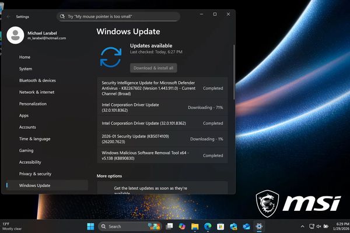Select Network & internet

pyautogui.click(x=37, y=92)
